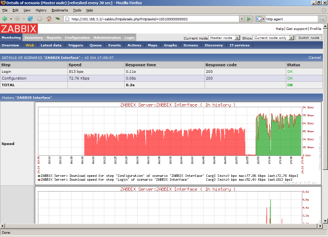Click the Firefox throbber activity icon
This screenshot has width=328, height=237.
(x=324, y=10)
